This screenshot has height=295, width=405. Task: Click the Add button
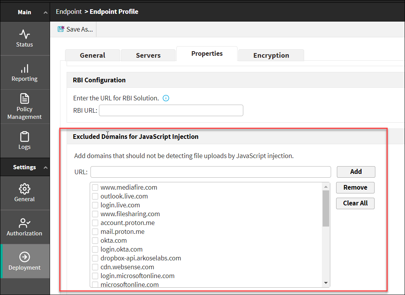point(356,172)
